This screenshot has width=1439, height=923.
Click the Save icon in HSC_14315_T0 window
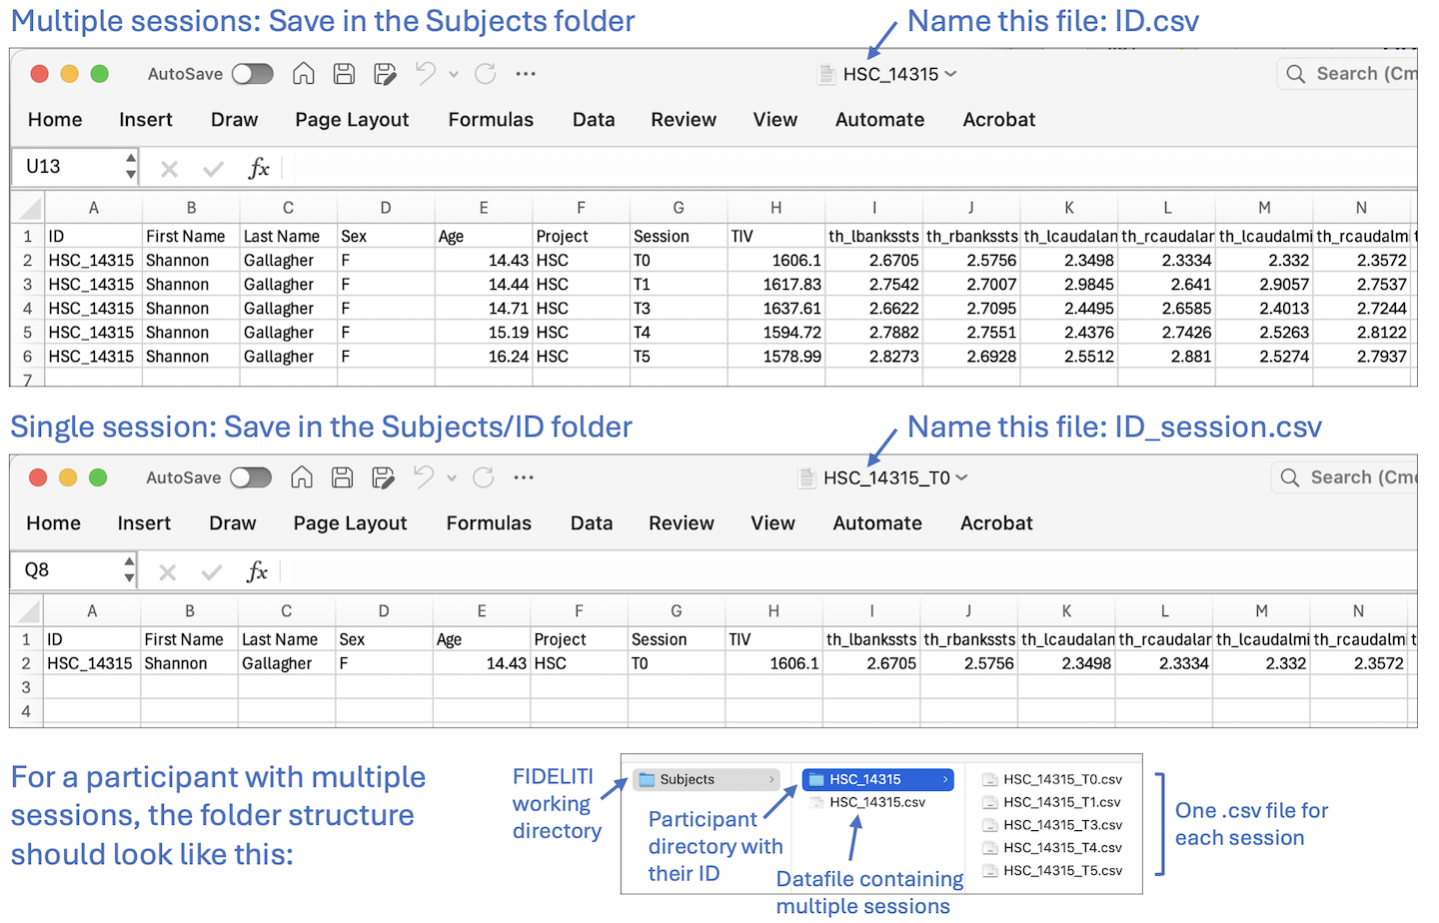[x=342, y=477]
